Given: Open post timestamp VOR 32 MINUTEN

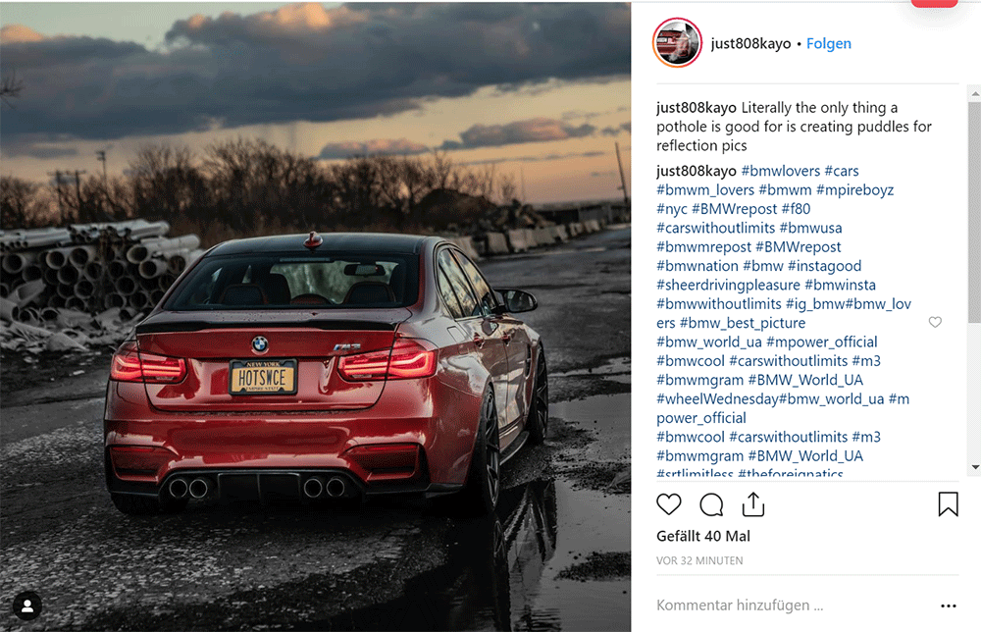Looking at the screenshot, I should [699, 560].
